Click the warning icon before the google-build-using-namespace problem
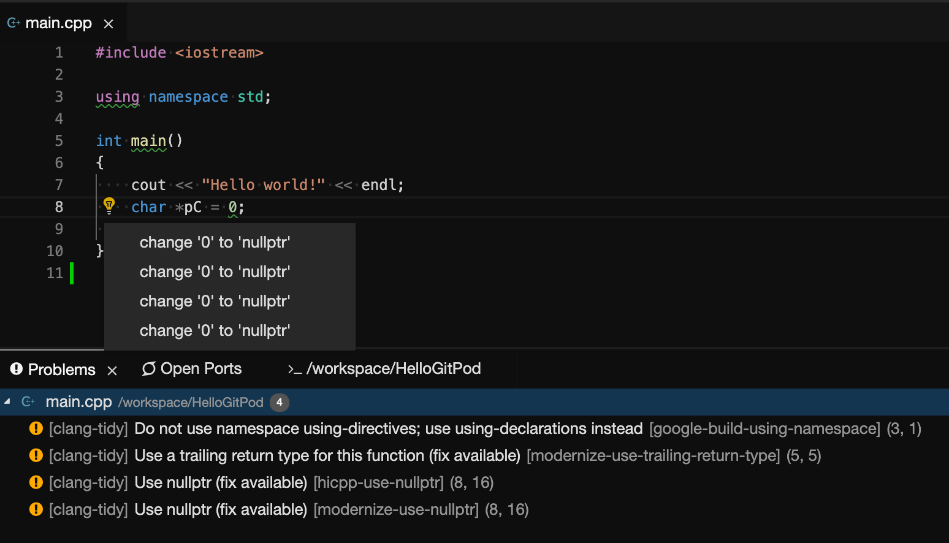This screenshot has height=543, width=949. click(36, 428)
